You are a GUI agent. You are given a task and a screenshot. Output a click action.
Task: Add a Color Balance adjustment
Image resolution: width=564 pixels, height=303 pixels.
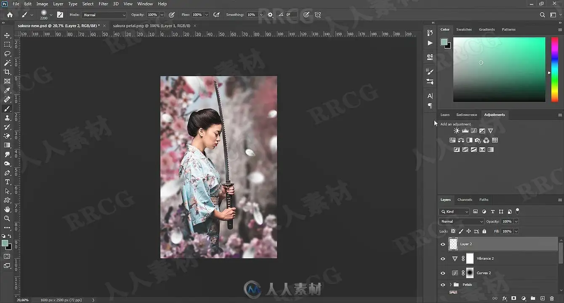click(x=461, y=140)
